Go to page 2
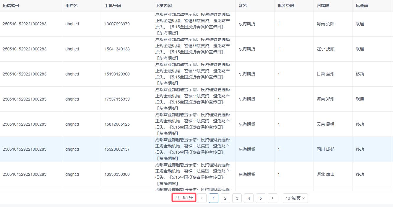The width and height of the screenshot is (393, 207). (225, 198)
